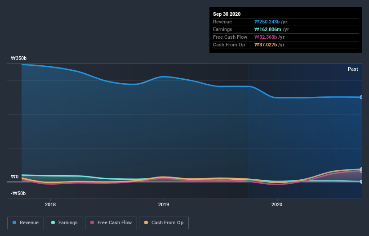Toggle the Cash From Op legend button
This screenshot has height=236, width=369.
tap(164, 223)
